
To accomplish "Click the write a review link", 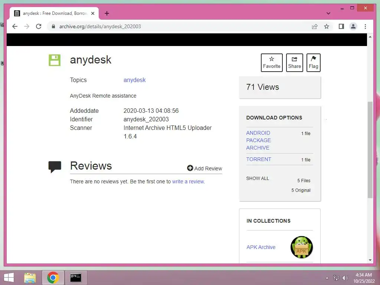I will tap(188, 181).
